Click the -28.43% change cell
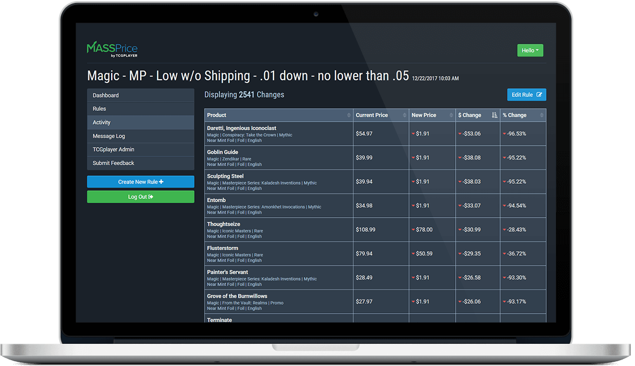 (x=523, y=230)
